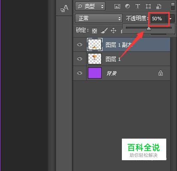Hide the 图层 1 副本 layer
This screenshot has height=171, width=177.
pos(80,44)
